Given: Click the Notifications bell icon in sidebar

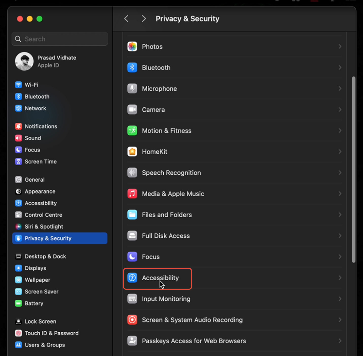Looking at the screenshot, I should pyautogui.click(x=19, y=126).
